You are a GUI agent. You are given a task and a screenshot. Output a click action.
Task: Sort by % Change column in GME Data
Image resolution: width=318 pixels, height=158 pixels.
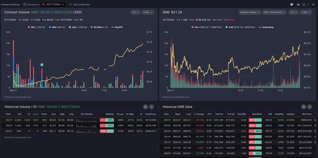pyautogui.click(x=198, y=114)
